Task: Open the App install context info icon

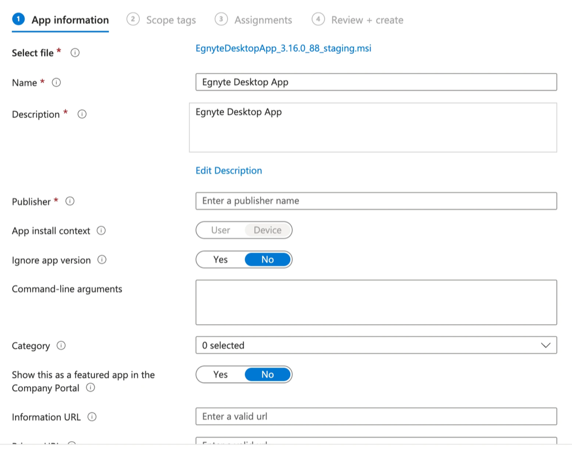Action: [101, 231]
